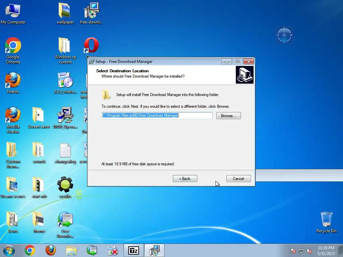The image size is (343, 257).
Task: Open the sounds folder
Action: [39, 153]
